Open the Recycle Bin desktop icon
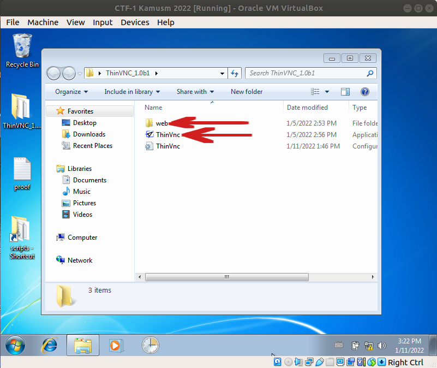 click(22, 50)
